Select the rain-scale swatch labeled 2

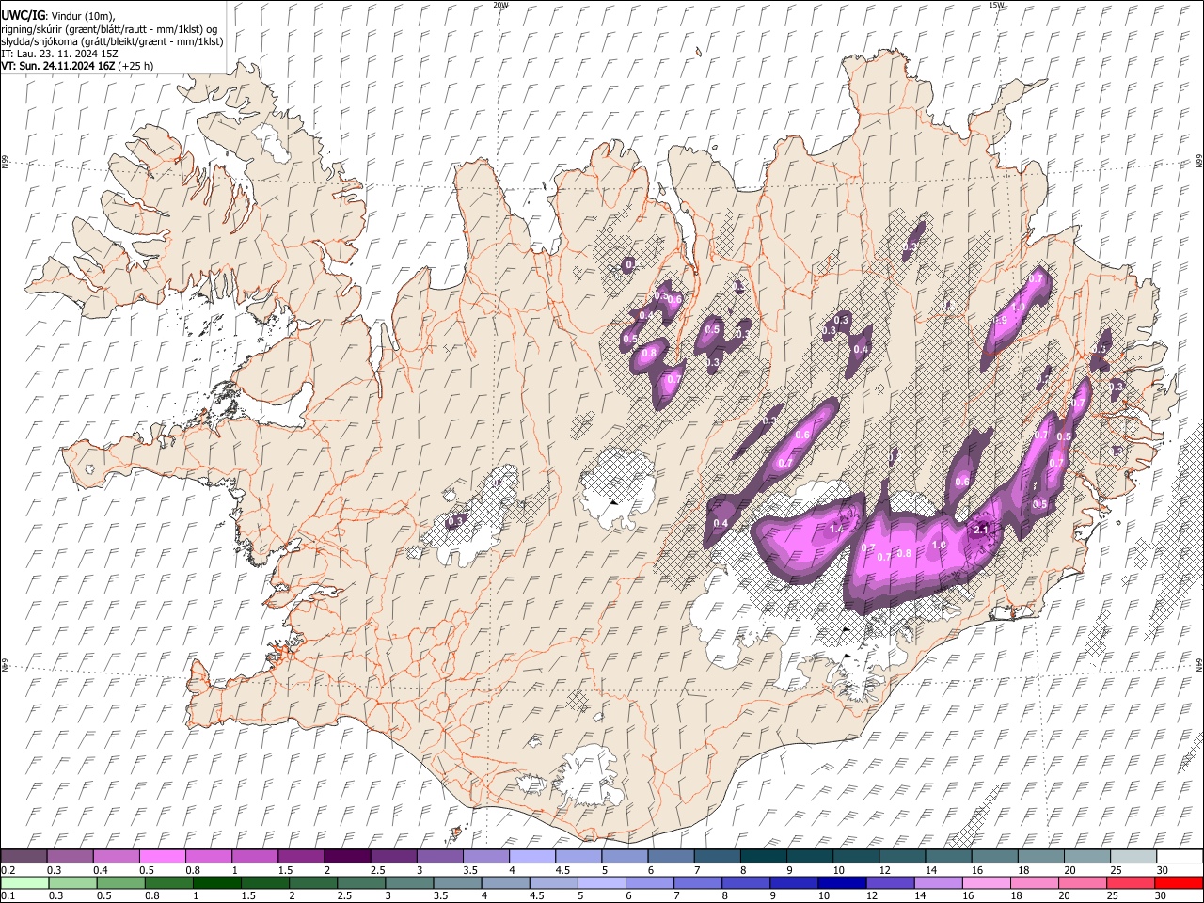pyautogui.click(x=313, y=882)
